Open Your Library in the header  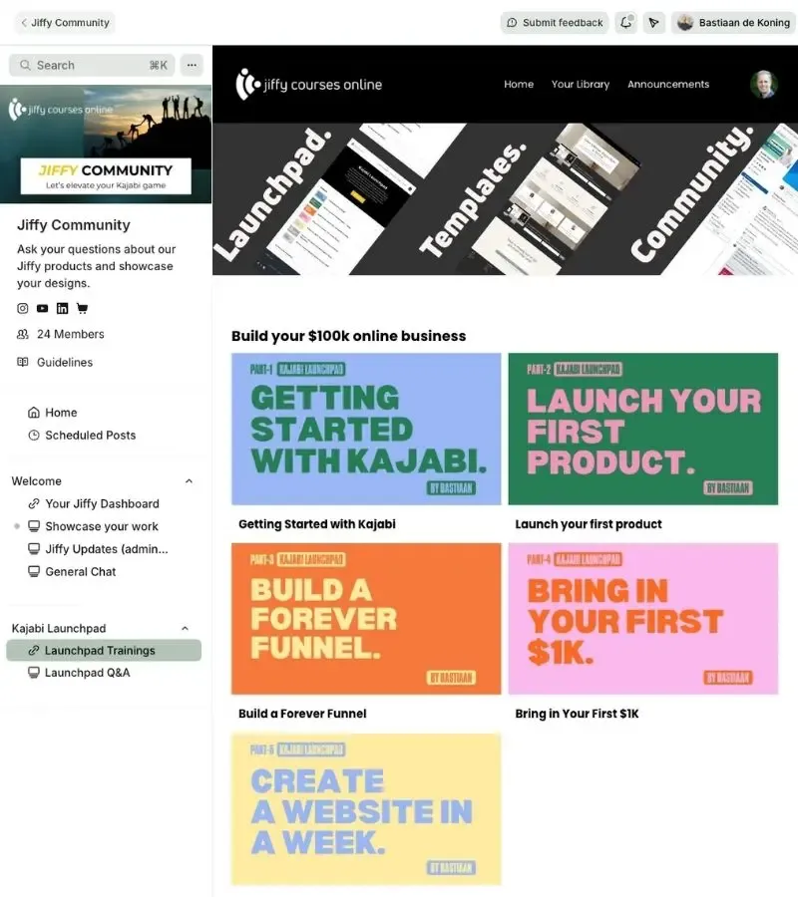(581, 84)
